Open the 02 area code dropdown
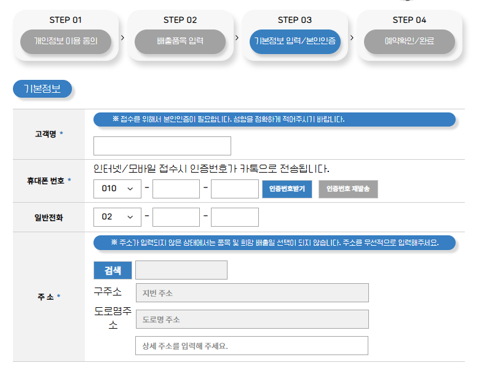The width and height of the screenshot is (487, 376). coord(117,217)
